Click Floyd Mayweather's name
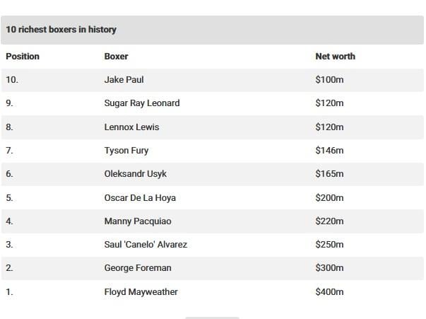This screenshot has width=426, height=319. click(x=141, y=292)
